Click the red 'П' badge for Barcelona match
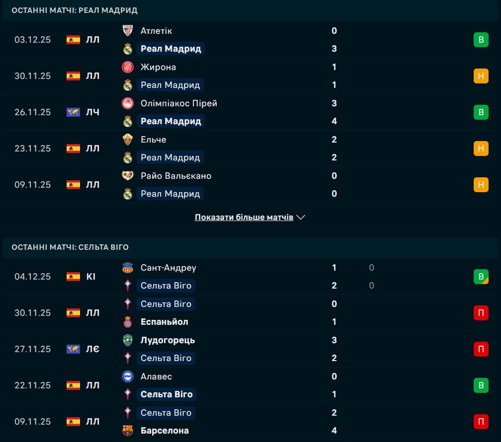 (x=481, y=422)
